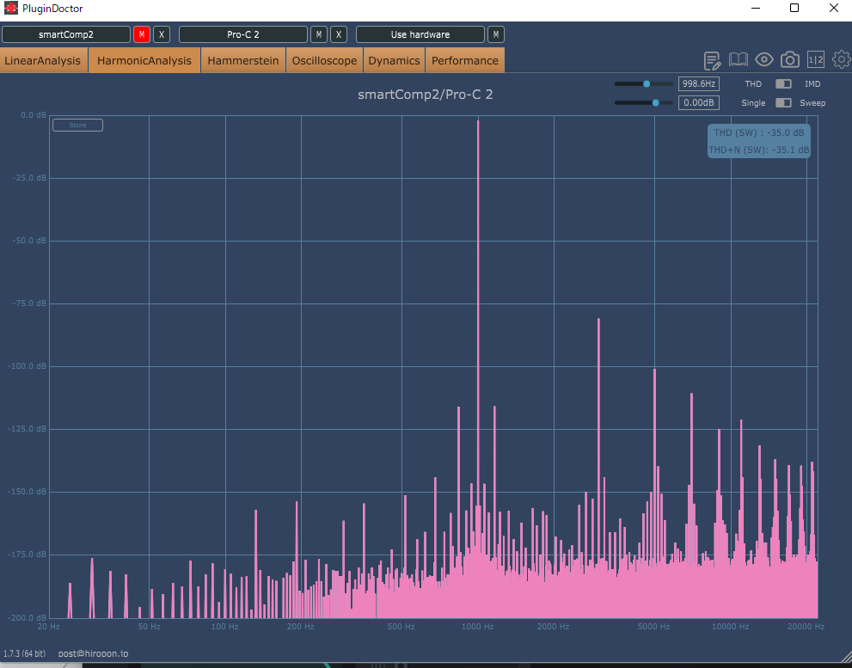
Task: Open the Oscilloscope tab
Action: pyautogui.click(x=324, y=60)
